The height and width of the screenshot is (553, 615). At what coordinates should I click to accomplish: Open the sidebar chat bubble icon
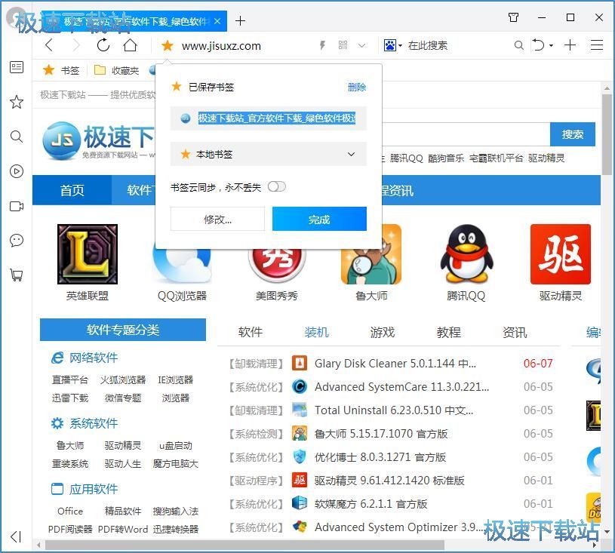coord(17,241)
